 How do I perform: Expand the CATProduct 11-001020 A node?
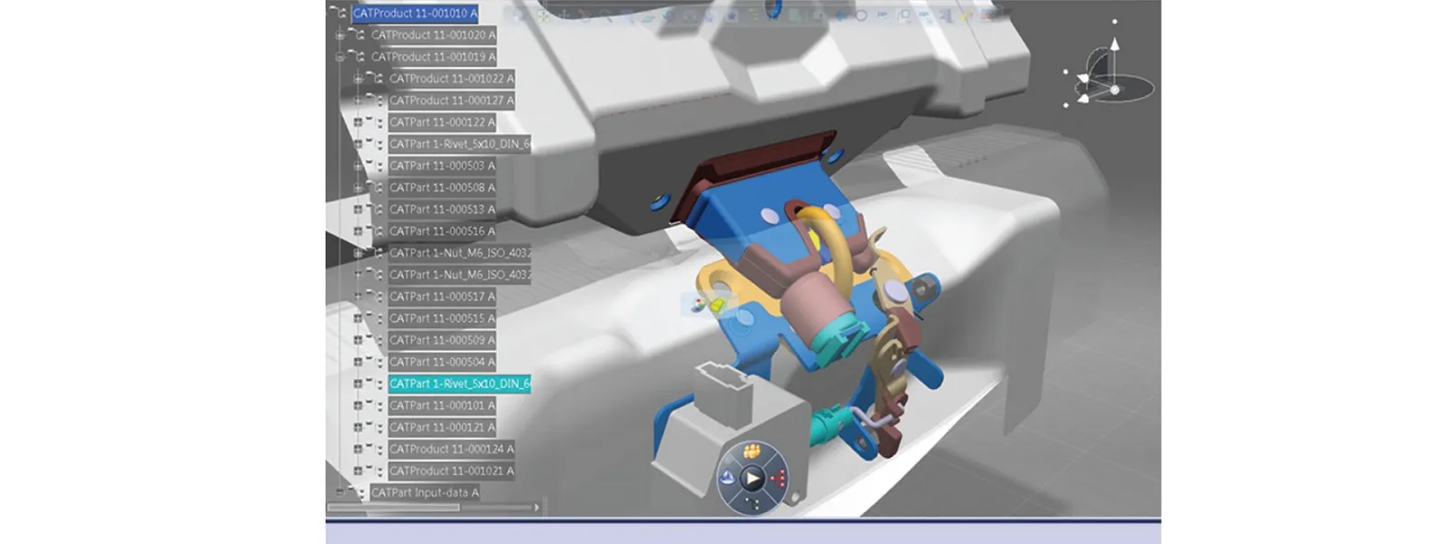[339, 35]
